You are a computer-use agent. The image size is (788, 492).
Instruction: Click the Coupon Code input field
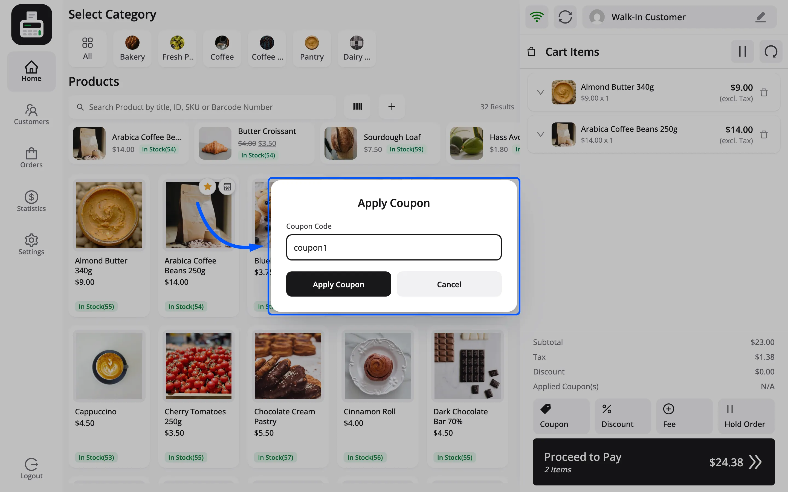394,248
